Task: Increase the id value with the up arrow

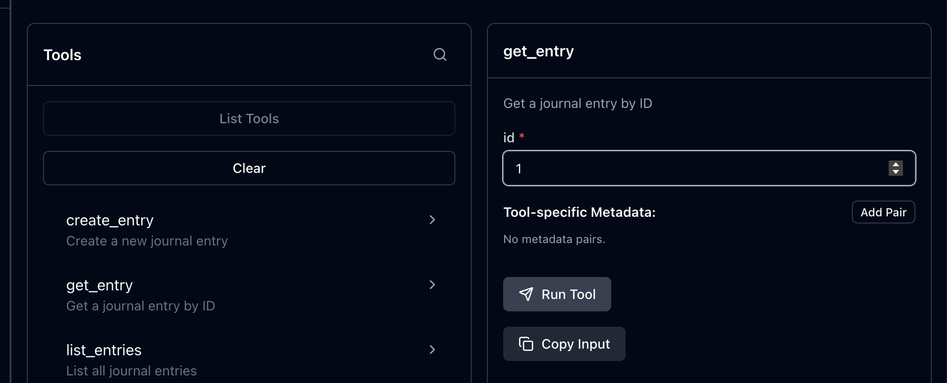Action: 895,165
